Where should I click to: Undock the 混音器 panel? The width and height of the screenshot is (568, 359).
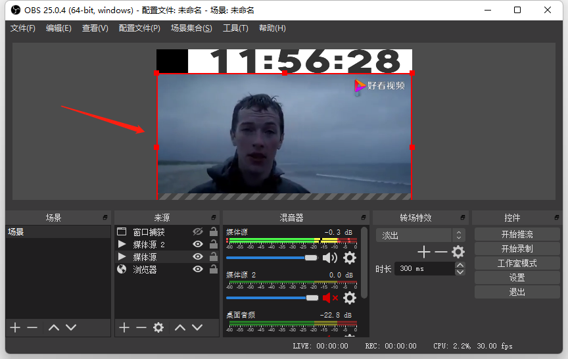tap(362, 218)
